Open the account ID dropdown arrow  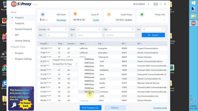148,4
